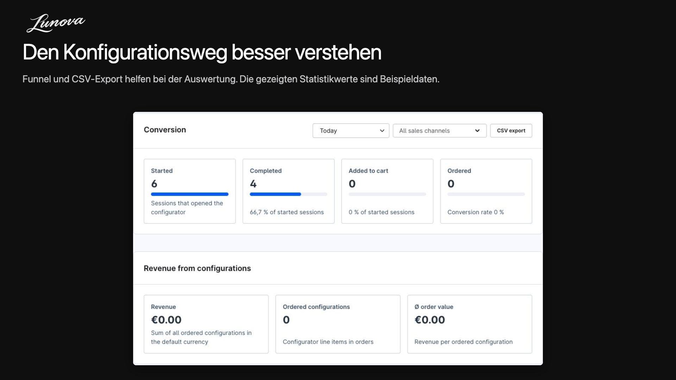Click 'Configurator line items in orders' text
Image resolution: width=676 pixels, height=380 pixels.
(x=328, y=342)
